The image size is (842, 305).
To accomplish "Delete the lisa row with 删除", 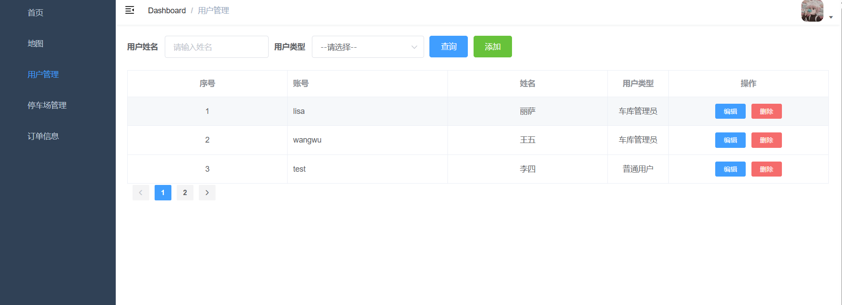I will [766, 111].
